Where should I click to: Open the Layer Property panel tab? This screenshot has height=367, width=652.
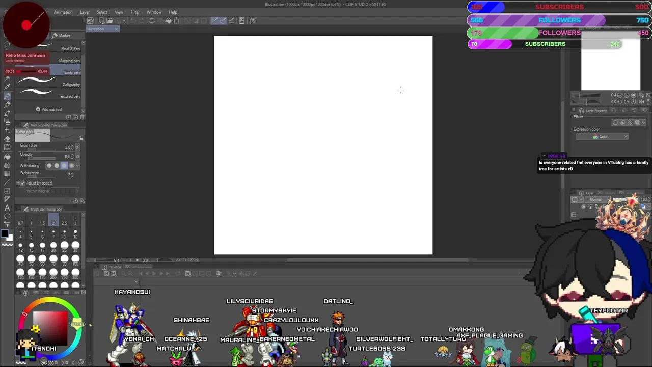click(593, 111)
